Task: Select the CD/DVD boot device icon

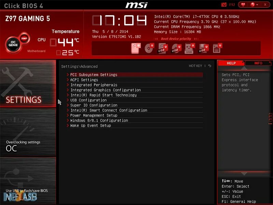Action: pyautogui.click(x=149, y=48)
